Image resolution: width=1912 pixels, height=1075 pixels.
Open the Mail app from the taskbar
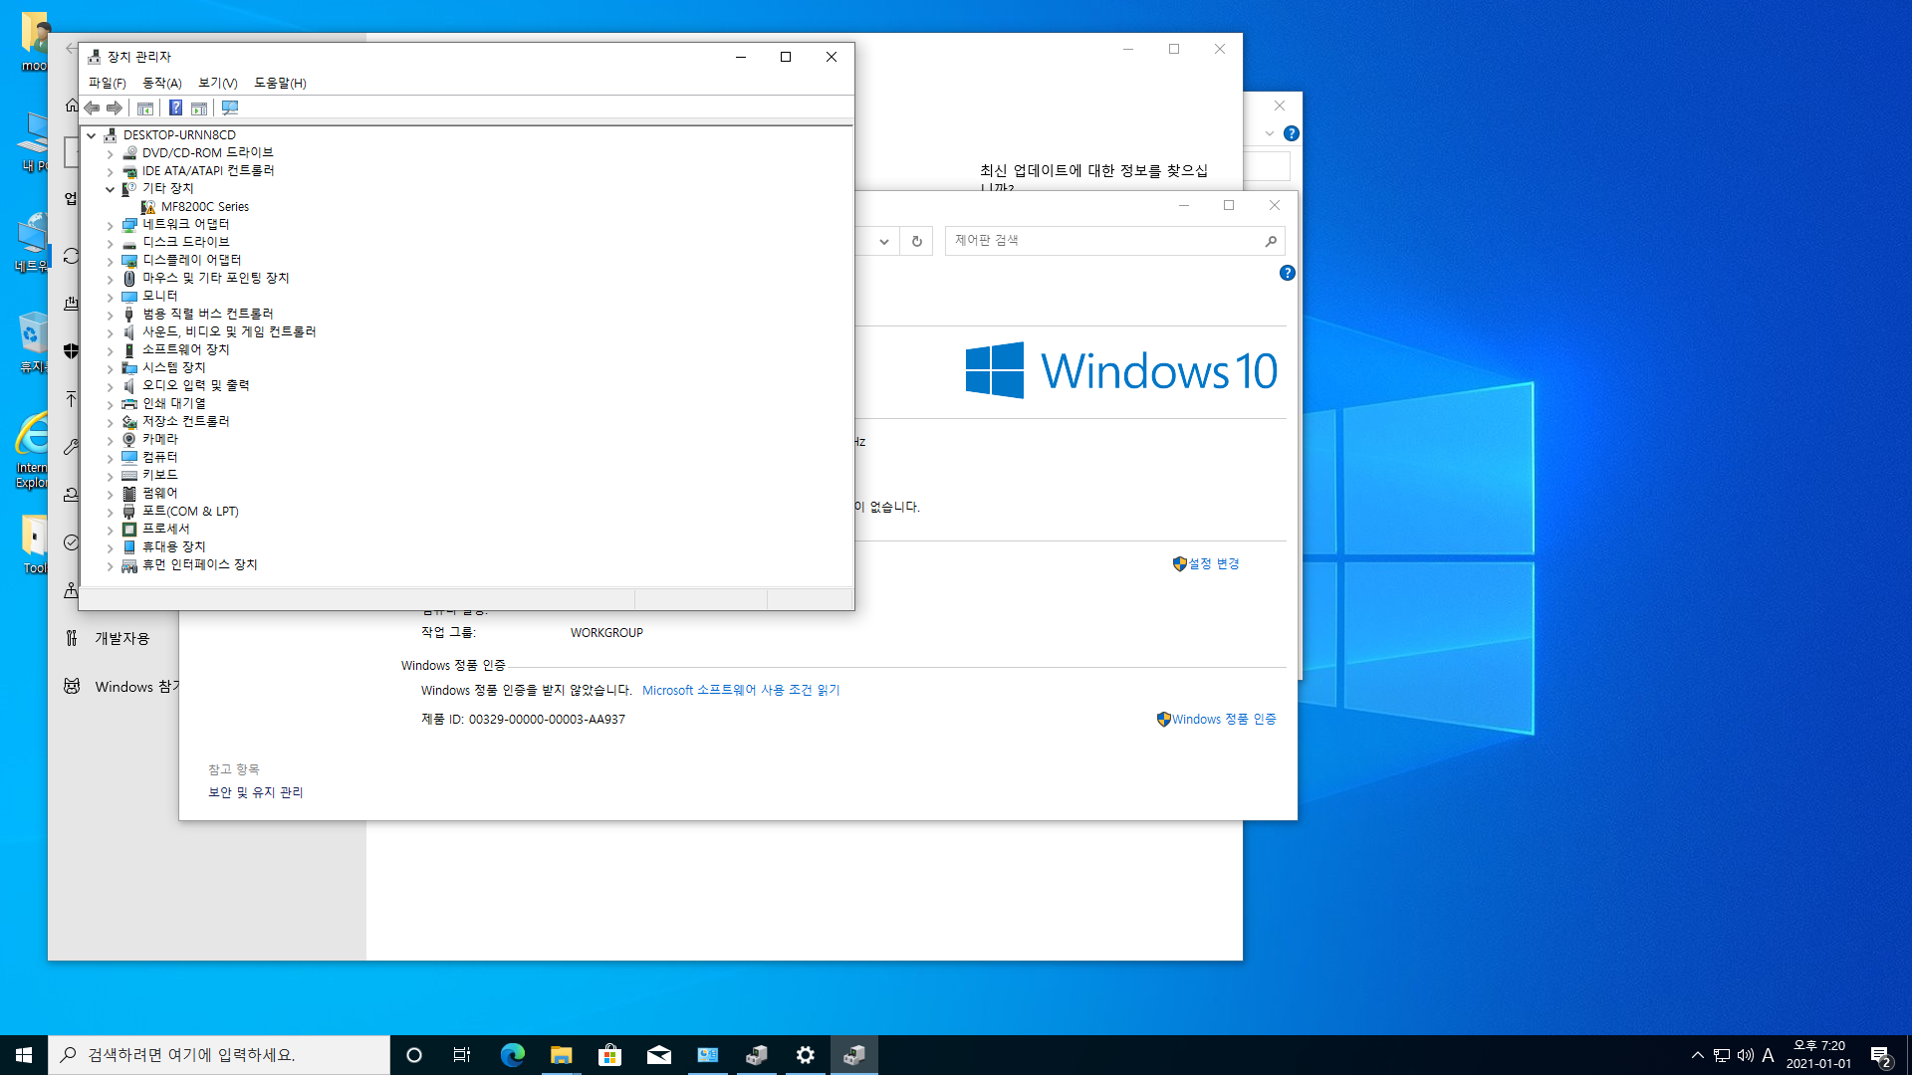[659, 1055]
